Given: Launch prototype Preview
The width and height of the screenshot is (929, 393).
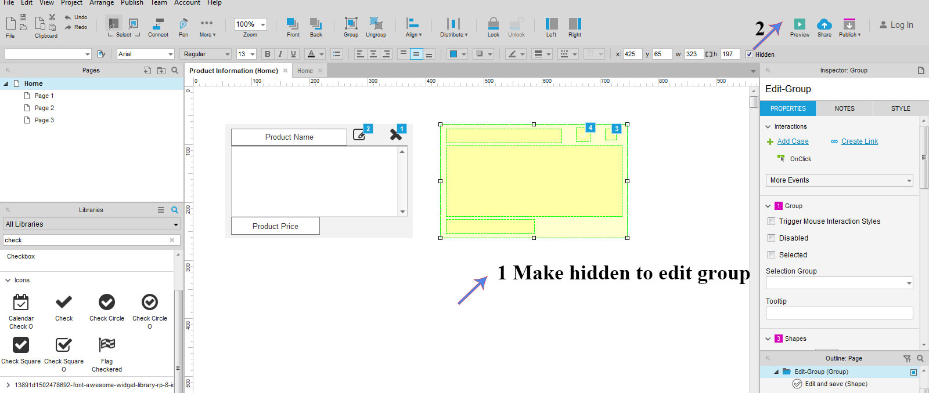Looking at the screenshot, I should [800, 27].
